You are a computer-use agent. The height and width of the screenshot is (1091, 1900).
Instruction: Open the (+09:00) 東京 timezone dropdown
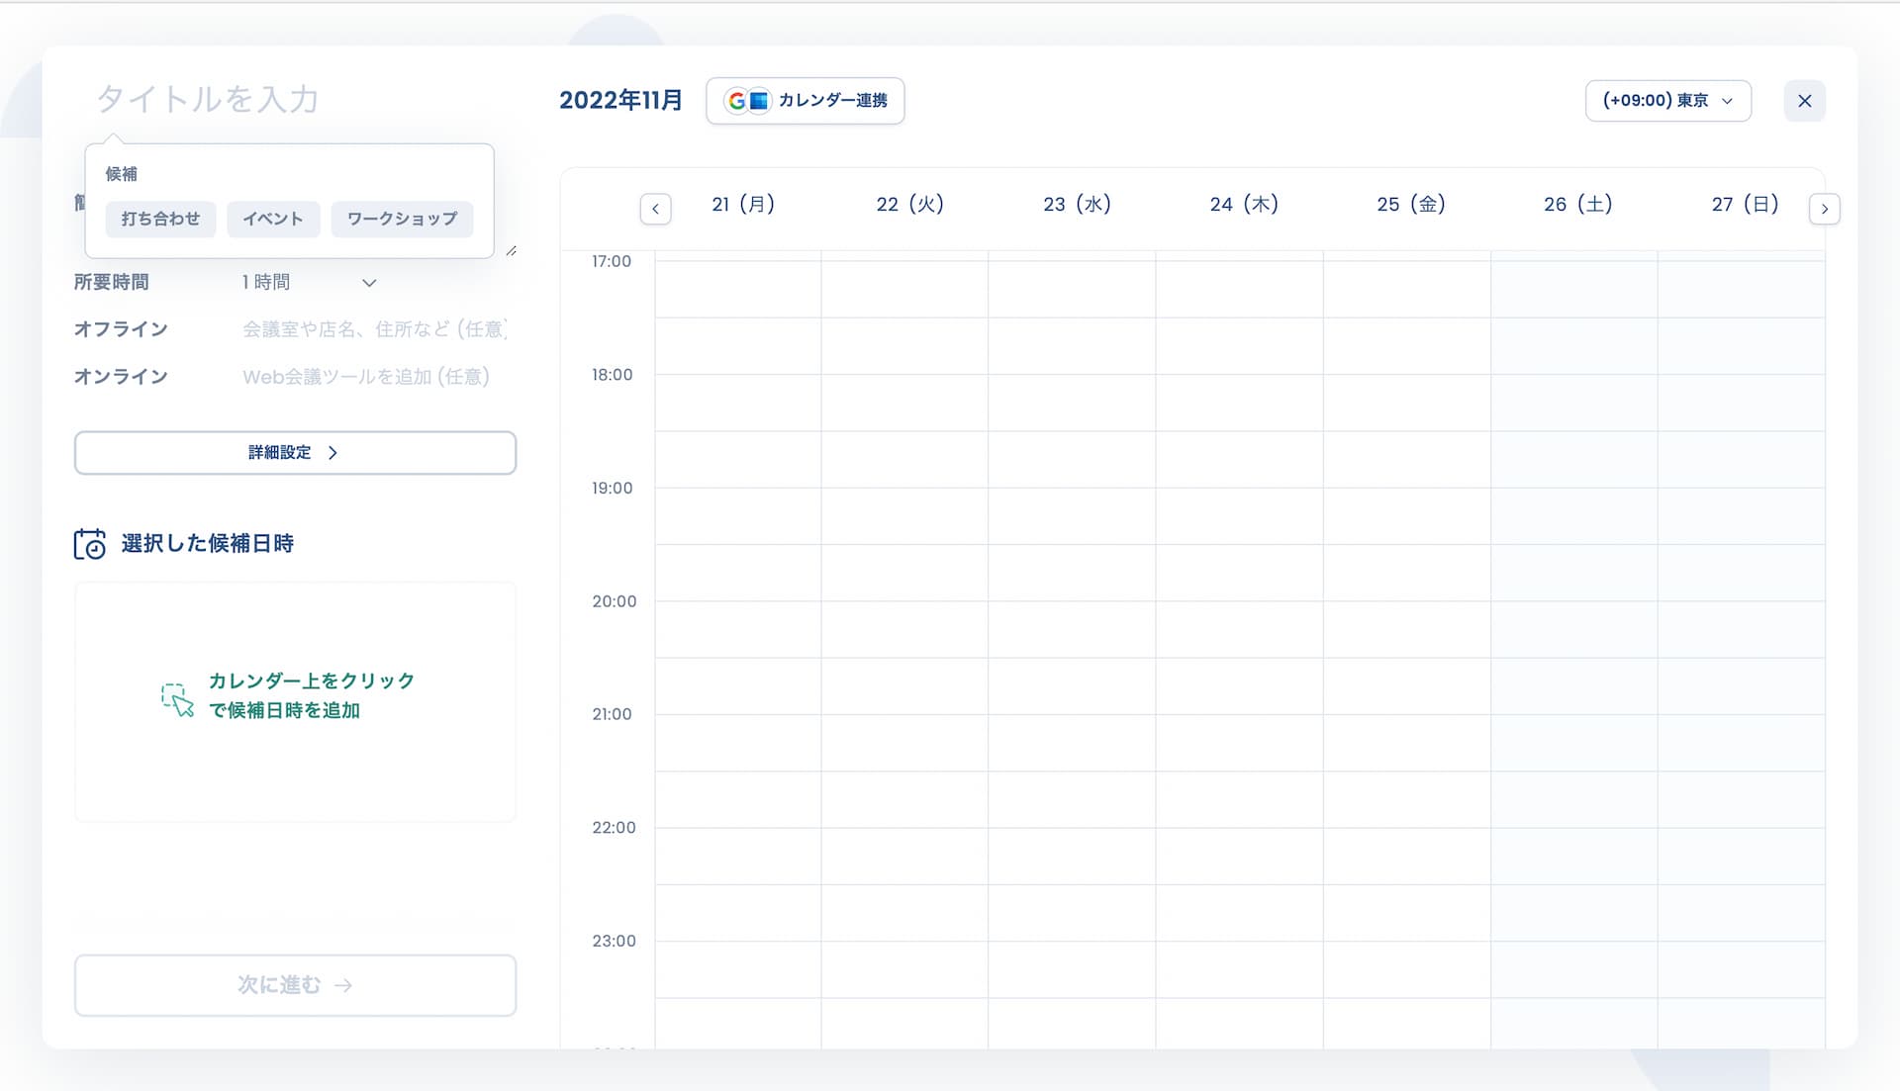(x=1667, y=101)
